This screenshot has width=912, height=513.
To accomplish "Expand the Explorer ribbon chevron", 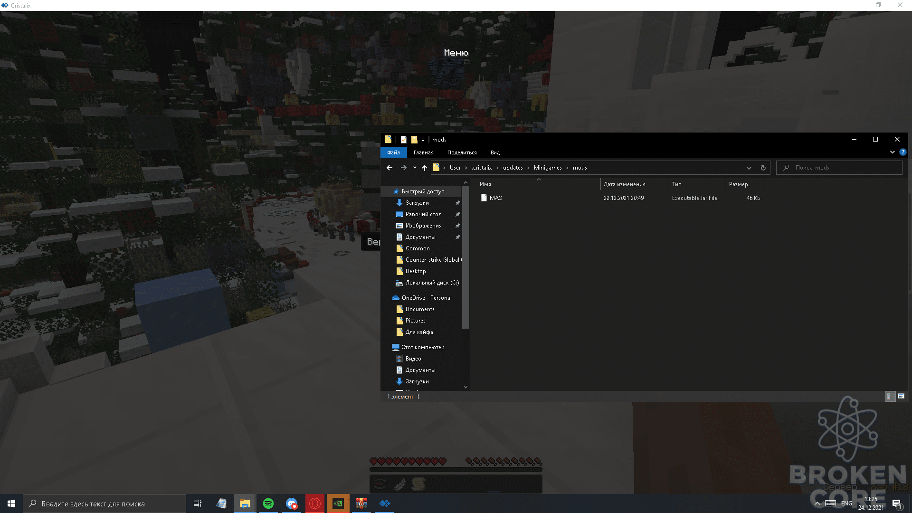I will coord(892,152).
